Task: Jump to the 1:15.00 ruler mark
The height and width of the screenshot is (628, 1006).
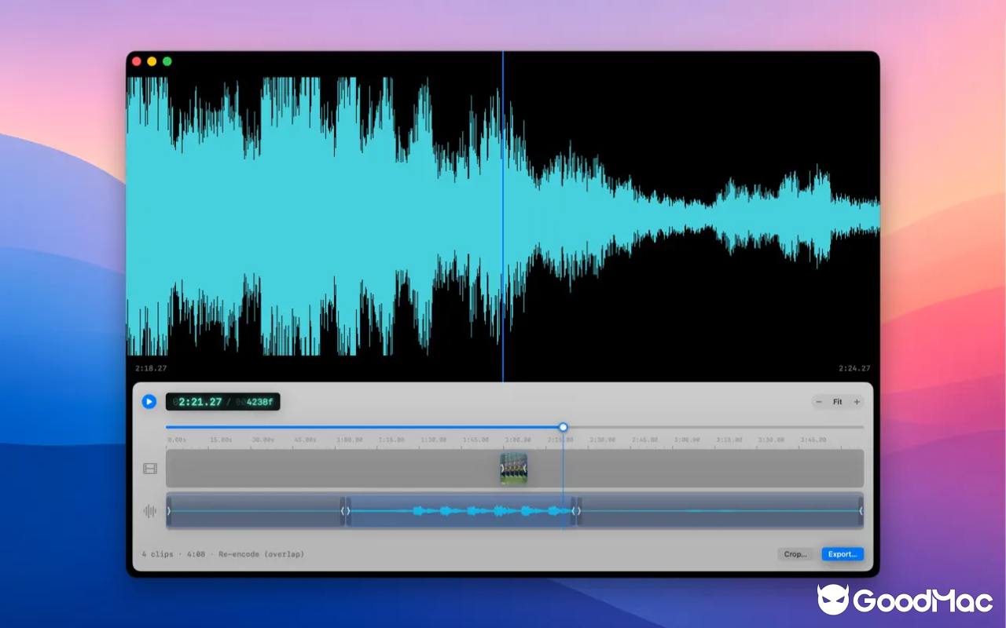Action: 391,440
